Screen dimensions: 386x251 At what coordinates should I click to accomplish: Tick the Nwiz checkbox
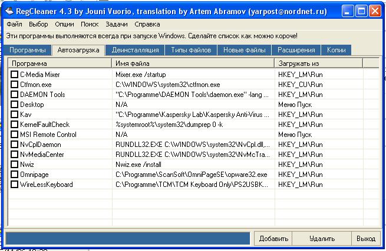pos(15,165)
